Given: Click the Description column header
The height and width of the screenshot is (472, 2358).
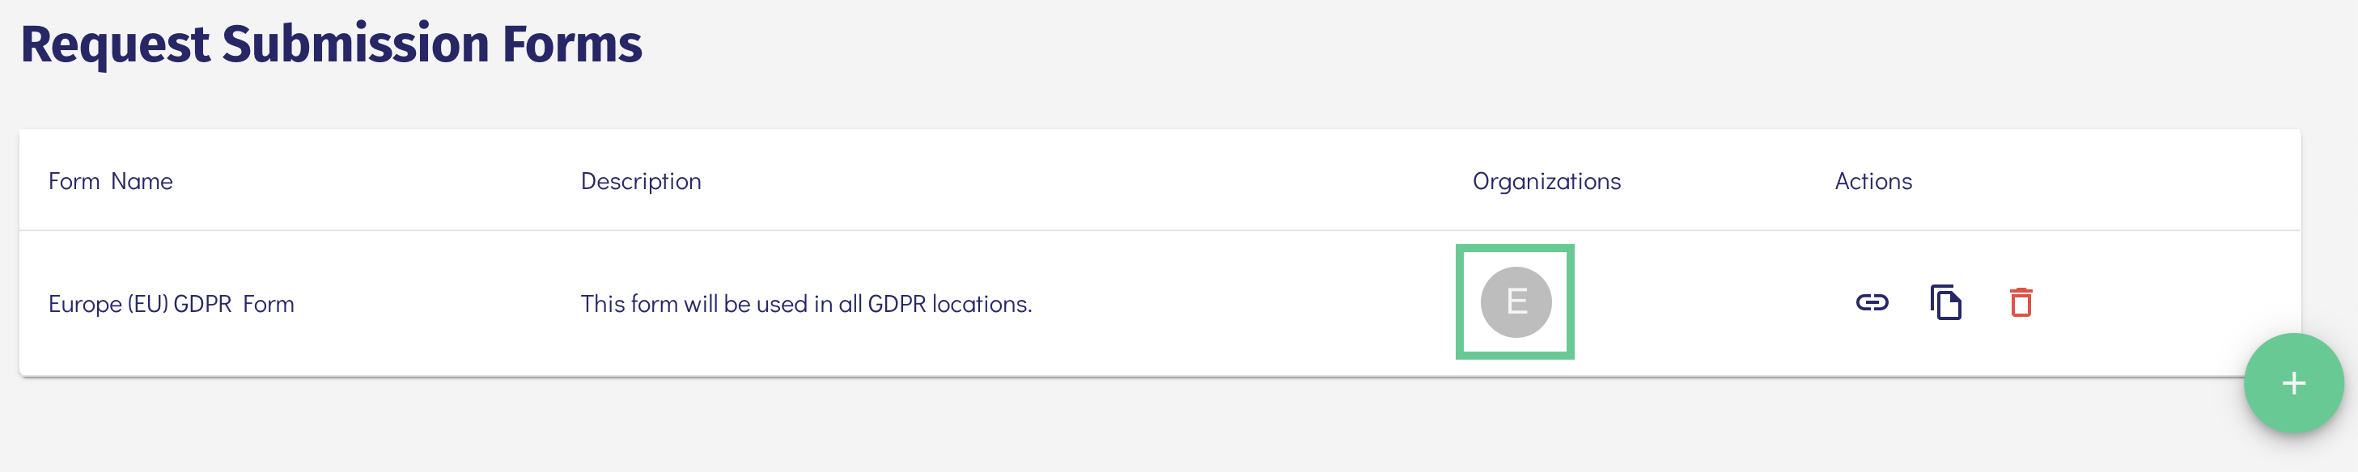Looking at the screenshot, I should pyautogui.click(x=641, y=181).
